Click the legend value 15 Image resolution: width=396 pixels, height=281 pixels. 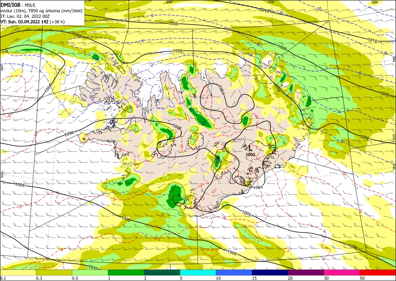pyautogui.click(x=254, y=278)
